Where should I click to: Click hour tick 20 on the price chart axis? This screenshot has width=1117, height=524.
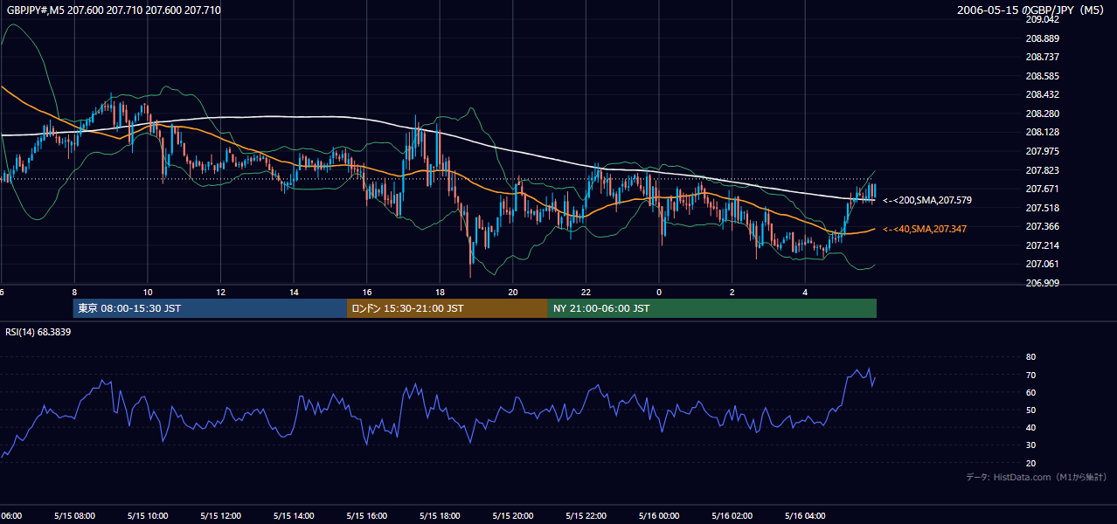click(x=513, y=292)
